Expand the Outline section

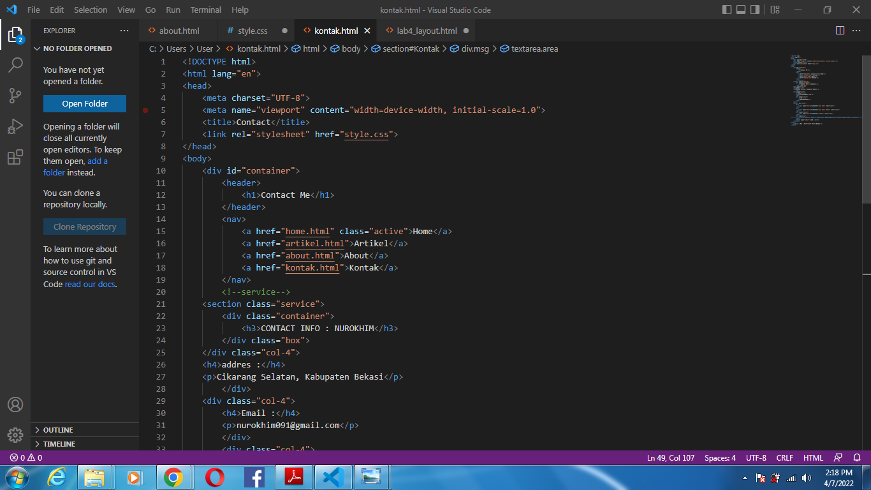tap(59, 429)
